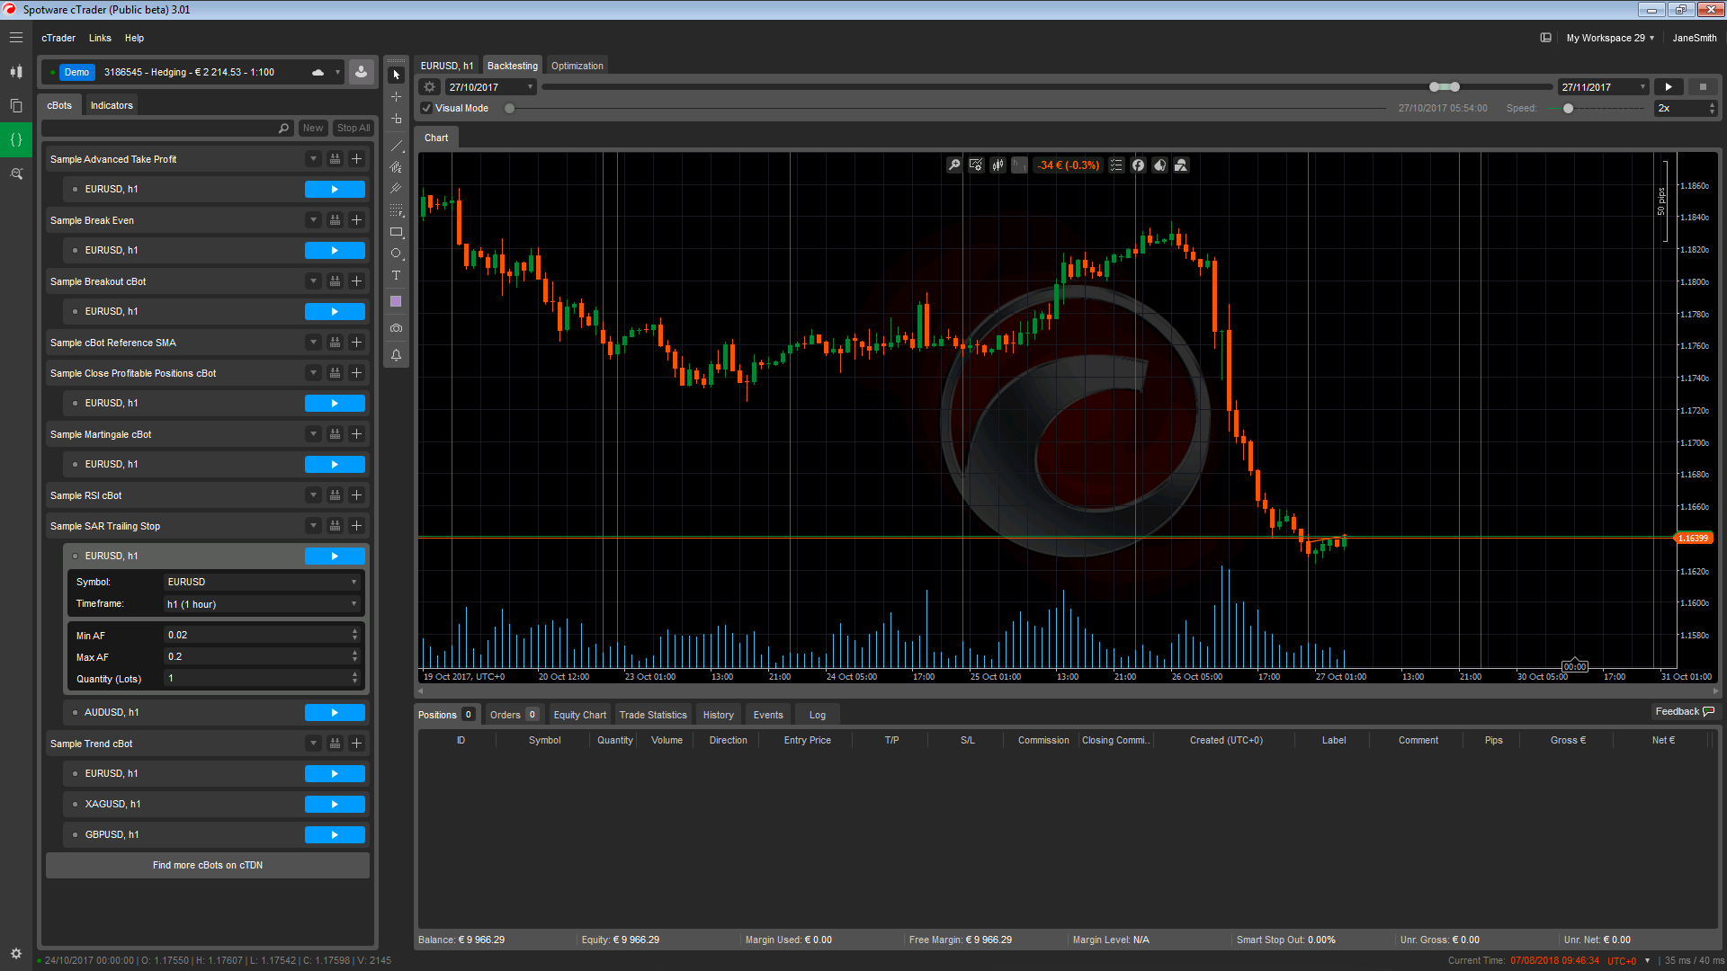Open the Log tab
The height and width of the screenshot is (971, 1727).
817,715
